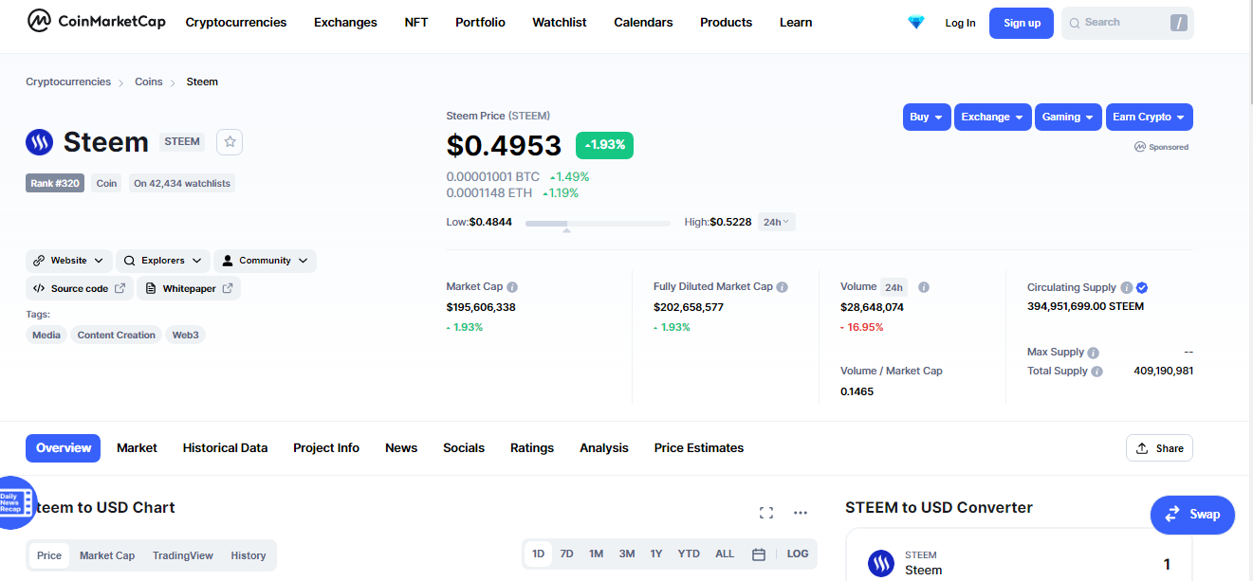Open fullscreen chart view icon
This screenshot has width=1253, height=581.
coord(766,513)
